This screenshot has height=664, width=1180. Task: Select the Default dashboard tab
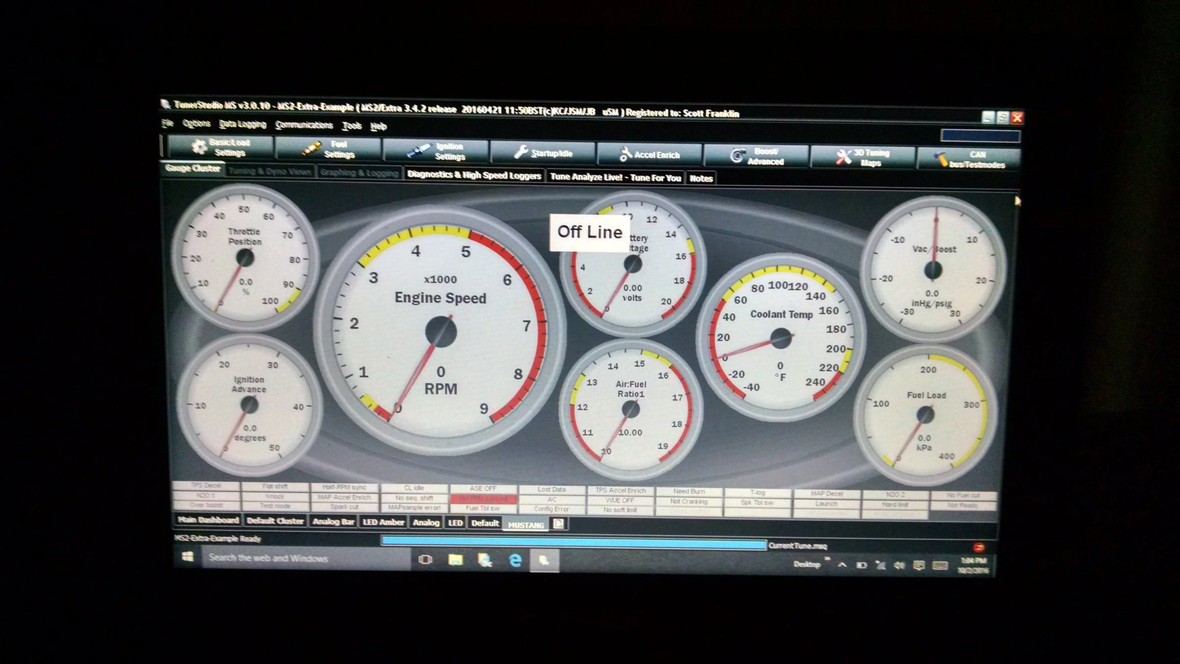pos(485,523)
